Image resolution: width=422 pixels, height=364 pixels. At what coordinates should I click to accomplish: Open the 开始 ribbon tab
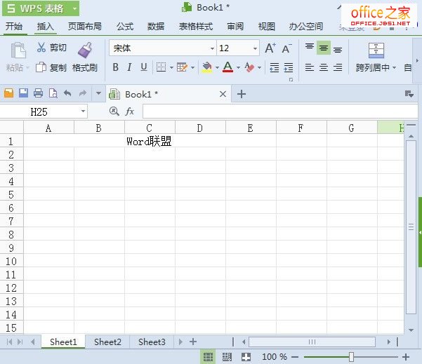(14, 27)
